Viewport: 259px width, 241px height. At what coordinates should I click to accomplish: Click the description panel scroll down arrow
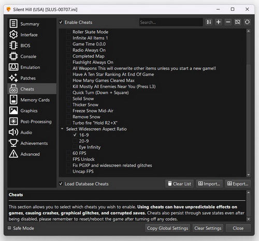click(x=249, y=219)
